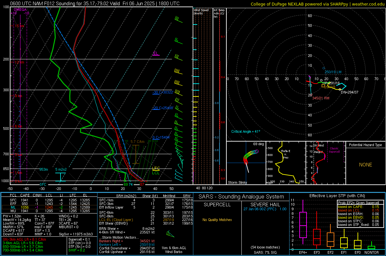Click the 'Wind Speed (knots)' panel header
Image resolution: width=386 pixels, height=256 pixels.
(x=201, y=11)
